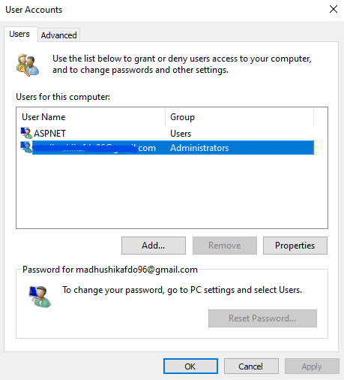Sort by the User Name column header

pyautogui.click(x=91, y=117)
